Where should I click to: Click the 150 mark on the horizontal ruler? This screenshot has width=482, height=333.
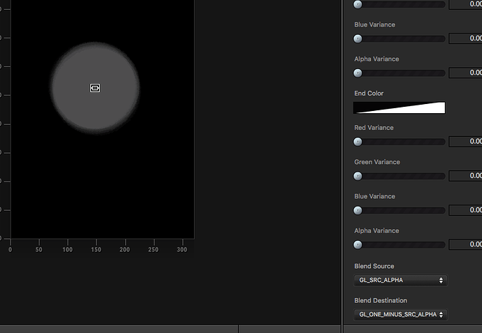(x=96, y=249)
